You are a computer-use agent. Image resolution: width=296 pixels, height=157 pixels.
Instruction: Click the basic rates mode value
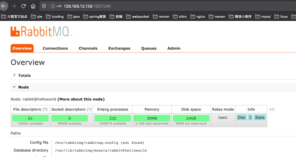[223, 118]
